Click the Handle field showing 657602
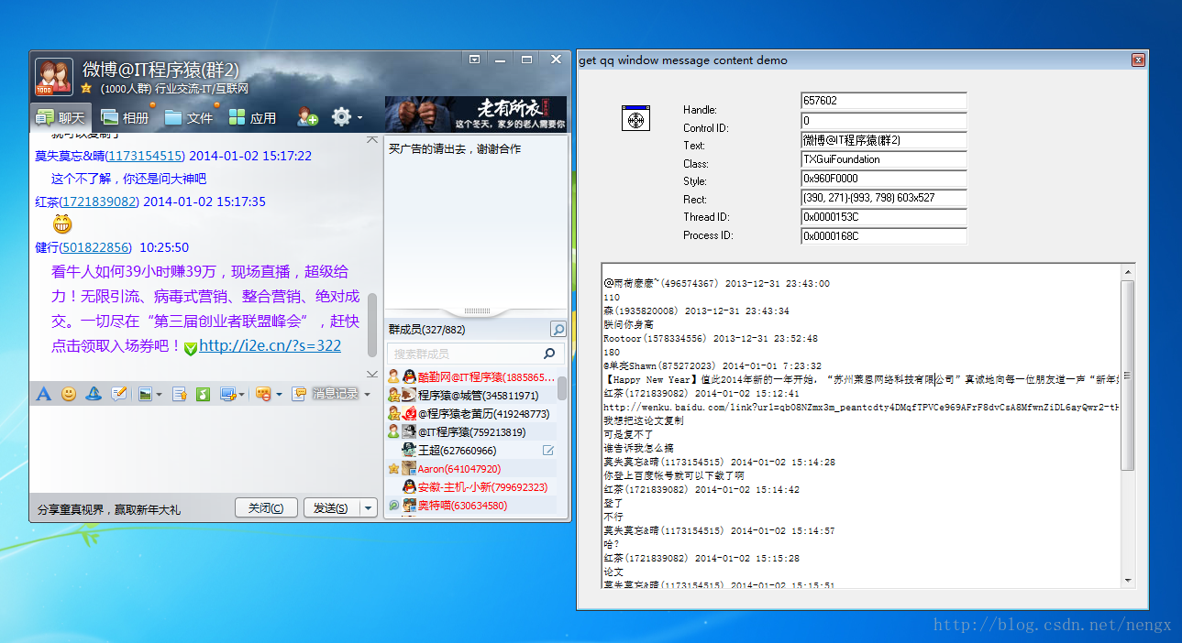The width and height of the screenshot is (1182, 643). click(x=884, y=101)
